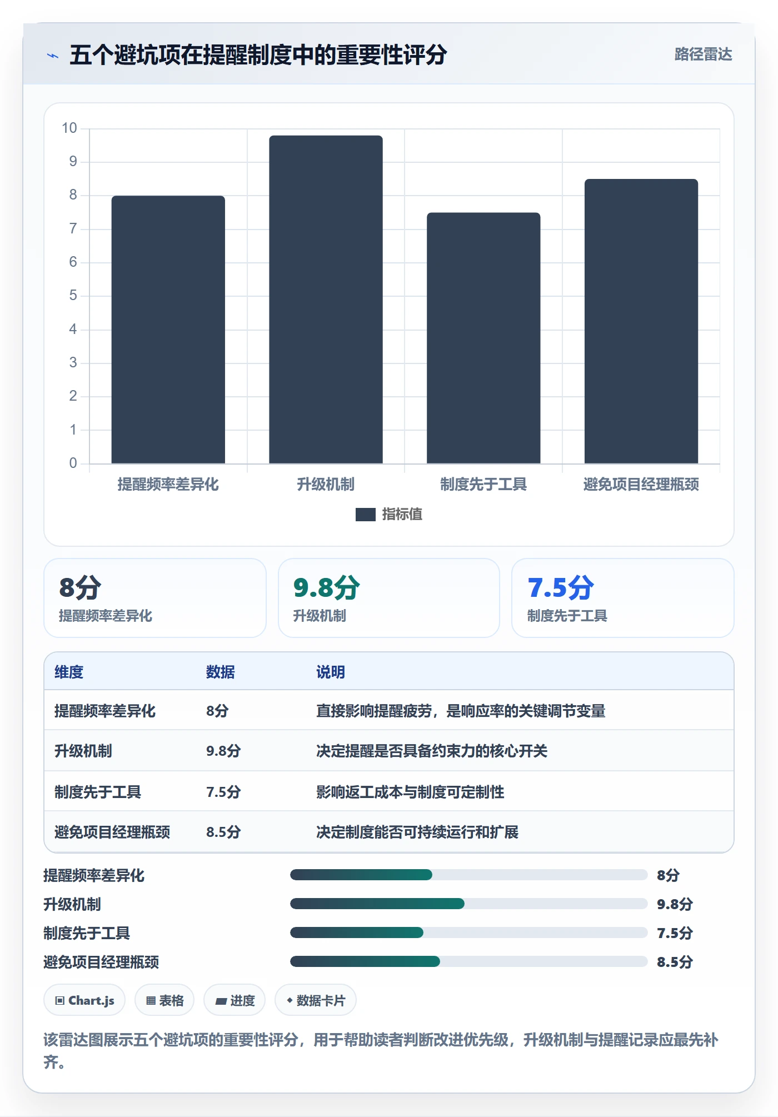The image size is (778, 1117).
Task: Open the 9.8分 升级机制 data card
Action: 389,598
